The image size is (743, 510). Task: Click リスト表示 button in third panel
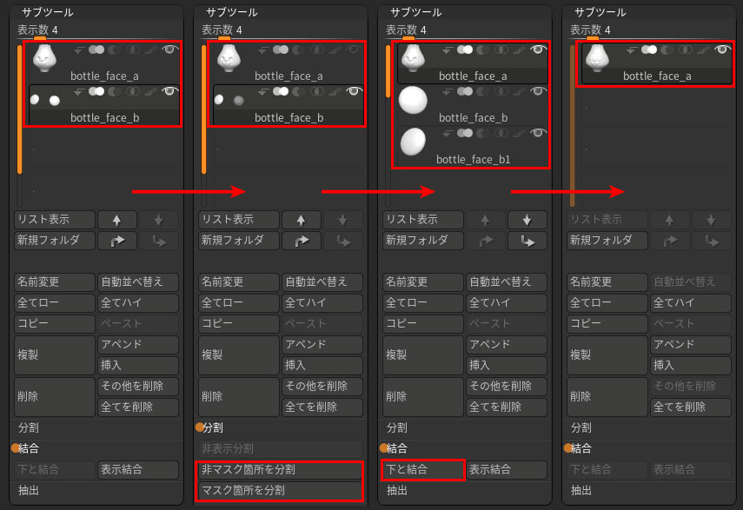(x=422, y=220)
